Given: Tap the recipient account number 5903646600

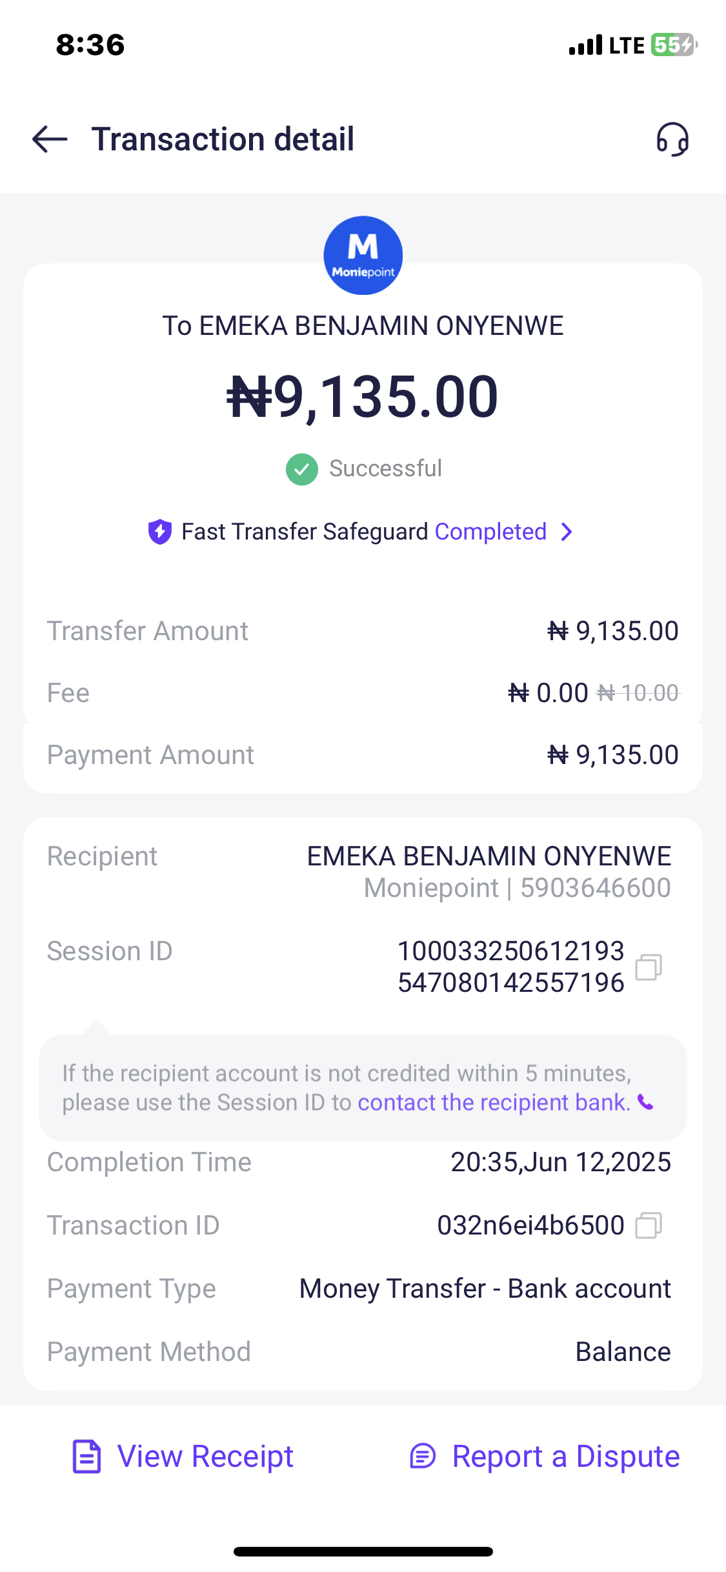Looking at the screenshot, I should 595,888.
